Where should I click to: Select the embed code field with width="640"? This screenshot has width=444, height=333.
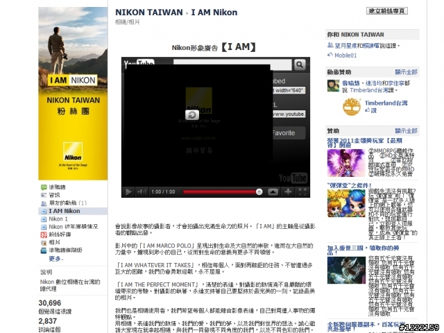(x=289, y=90)
